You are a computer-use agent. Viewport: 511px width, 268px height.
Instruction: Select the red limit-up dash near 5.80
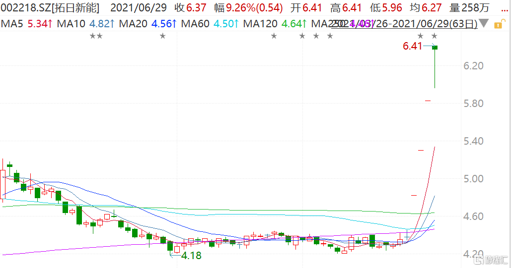coord(428,101)
